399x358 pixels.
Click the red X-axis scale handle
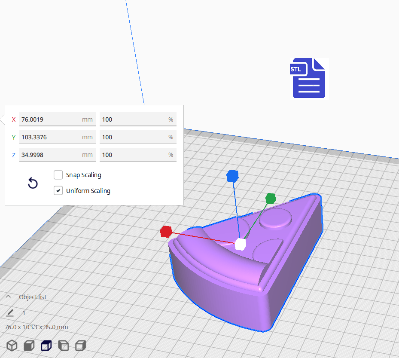[x=166, y=232]
